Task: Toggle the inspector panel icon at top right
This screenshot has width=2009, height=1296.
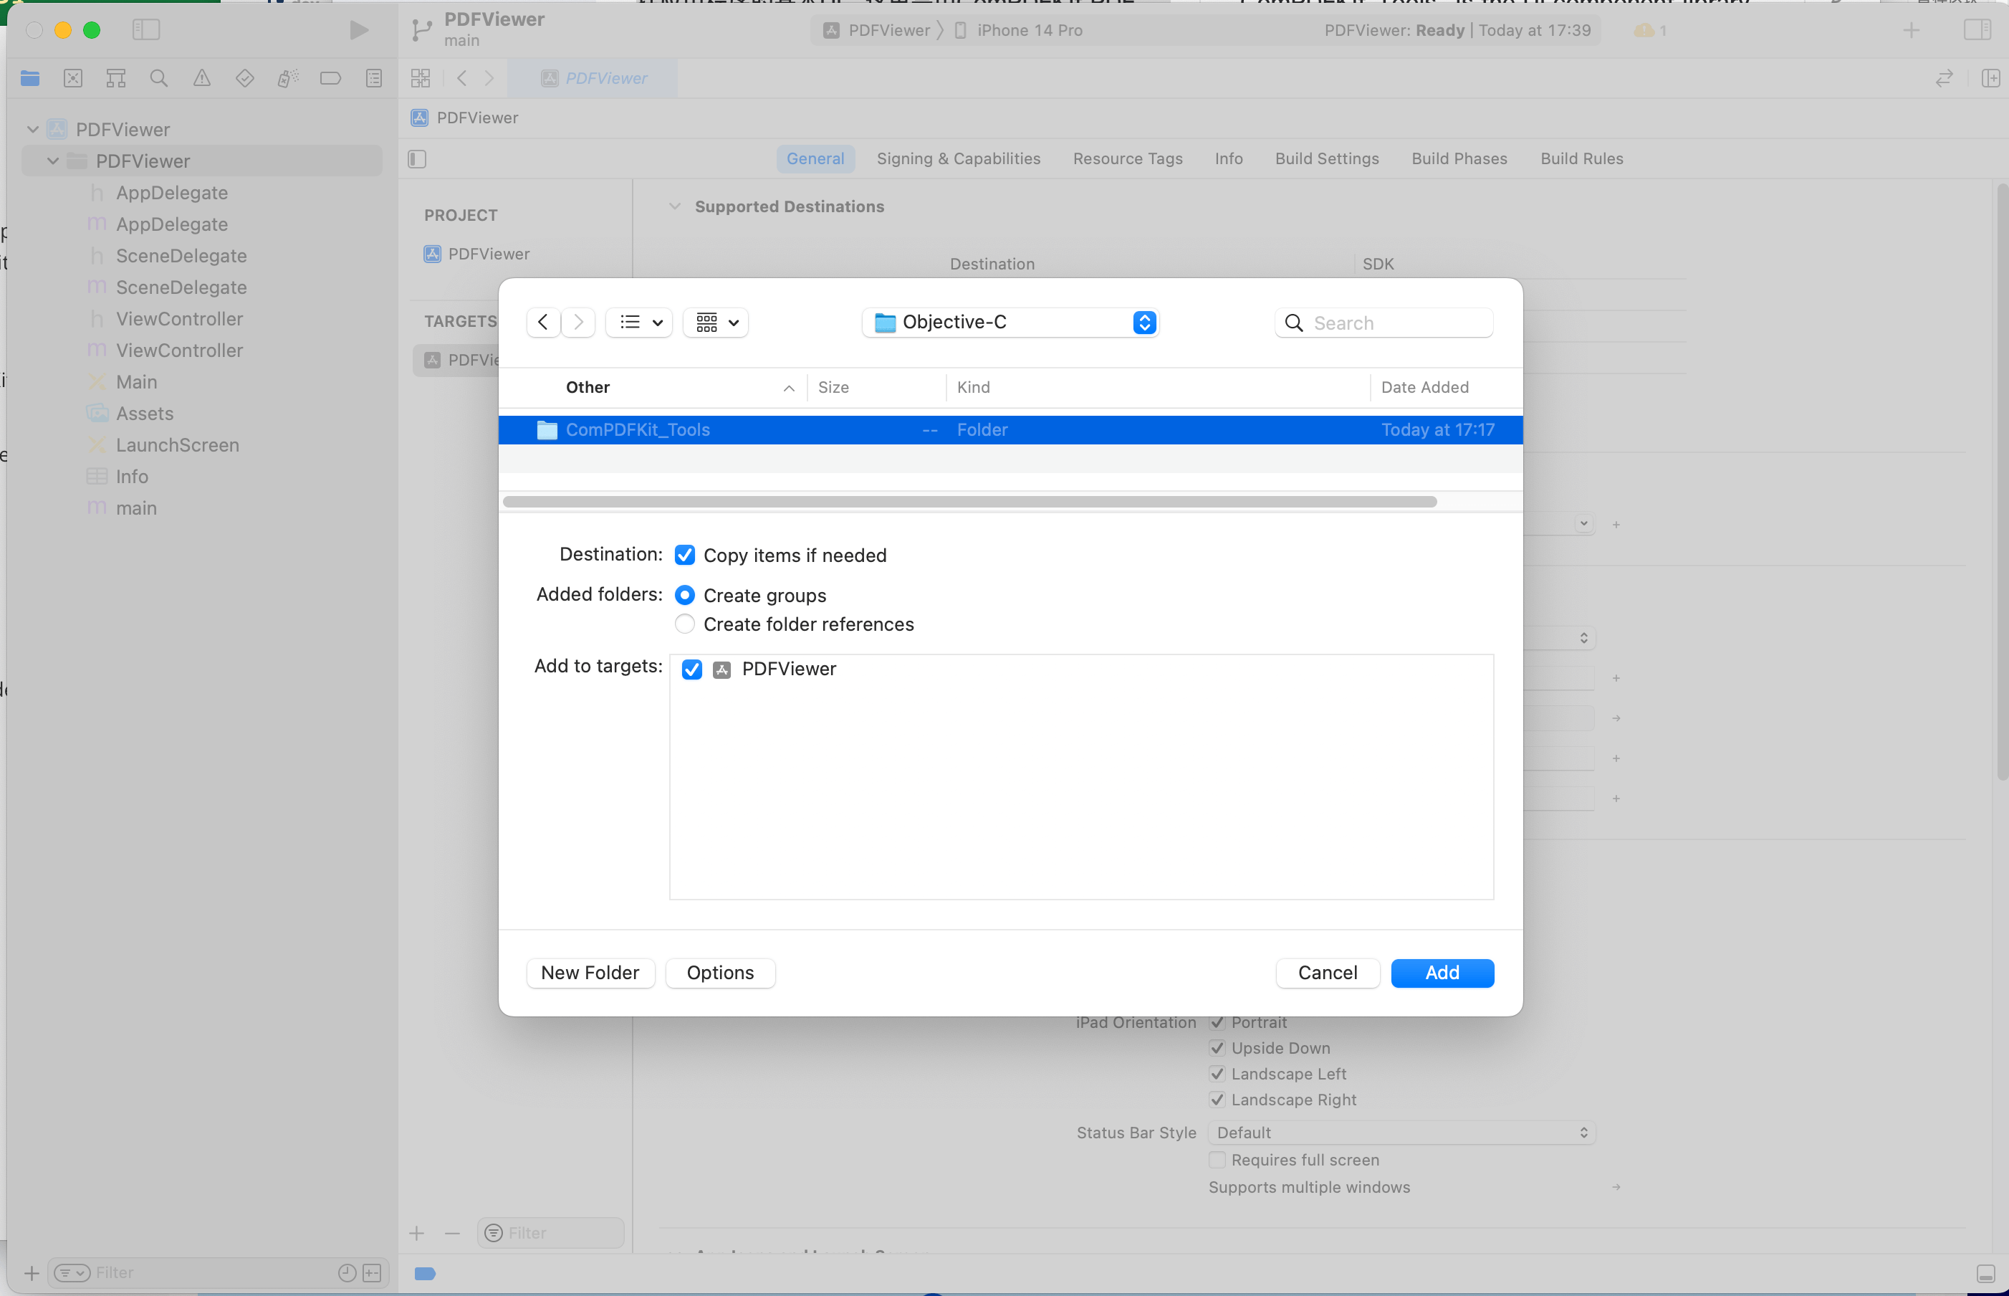Action: click(x=1977, y=30)
